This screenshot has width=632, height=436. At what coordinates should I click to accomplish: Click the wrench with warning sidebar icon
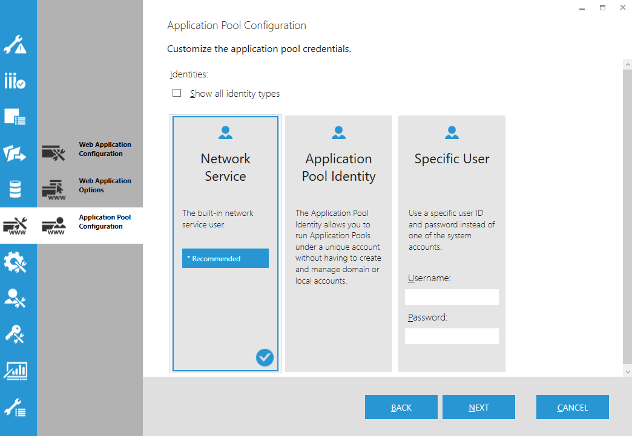tap(15, 45)
